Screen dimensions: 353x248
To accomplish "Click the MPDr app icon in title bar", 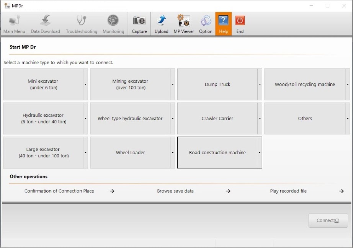I will pos(7,6).
